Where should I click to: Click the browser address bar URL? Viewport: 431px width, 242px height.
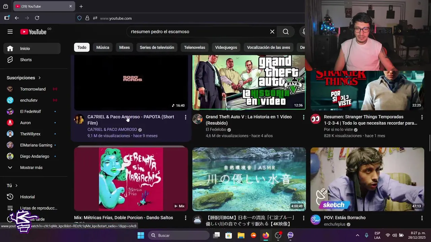(116, 18)
